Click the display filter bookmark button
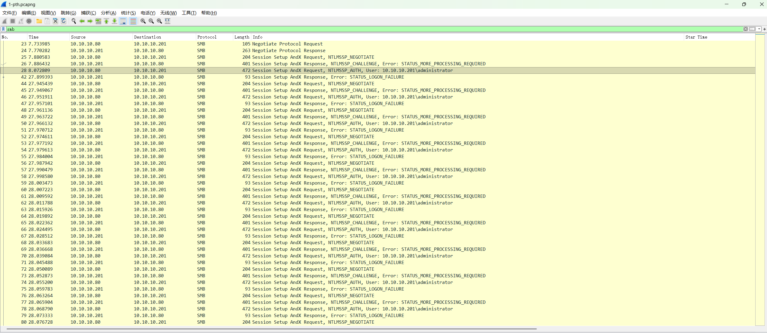Viewport: 767px width, 333px height. (3, 29)
